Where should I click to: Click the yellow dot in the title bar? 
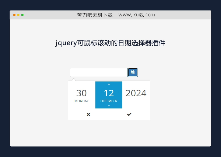[18, 15]
